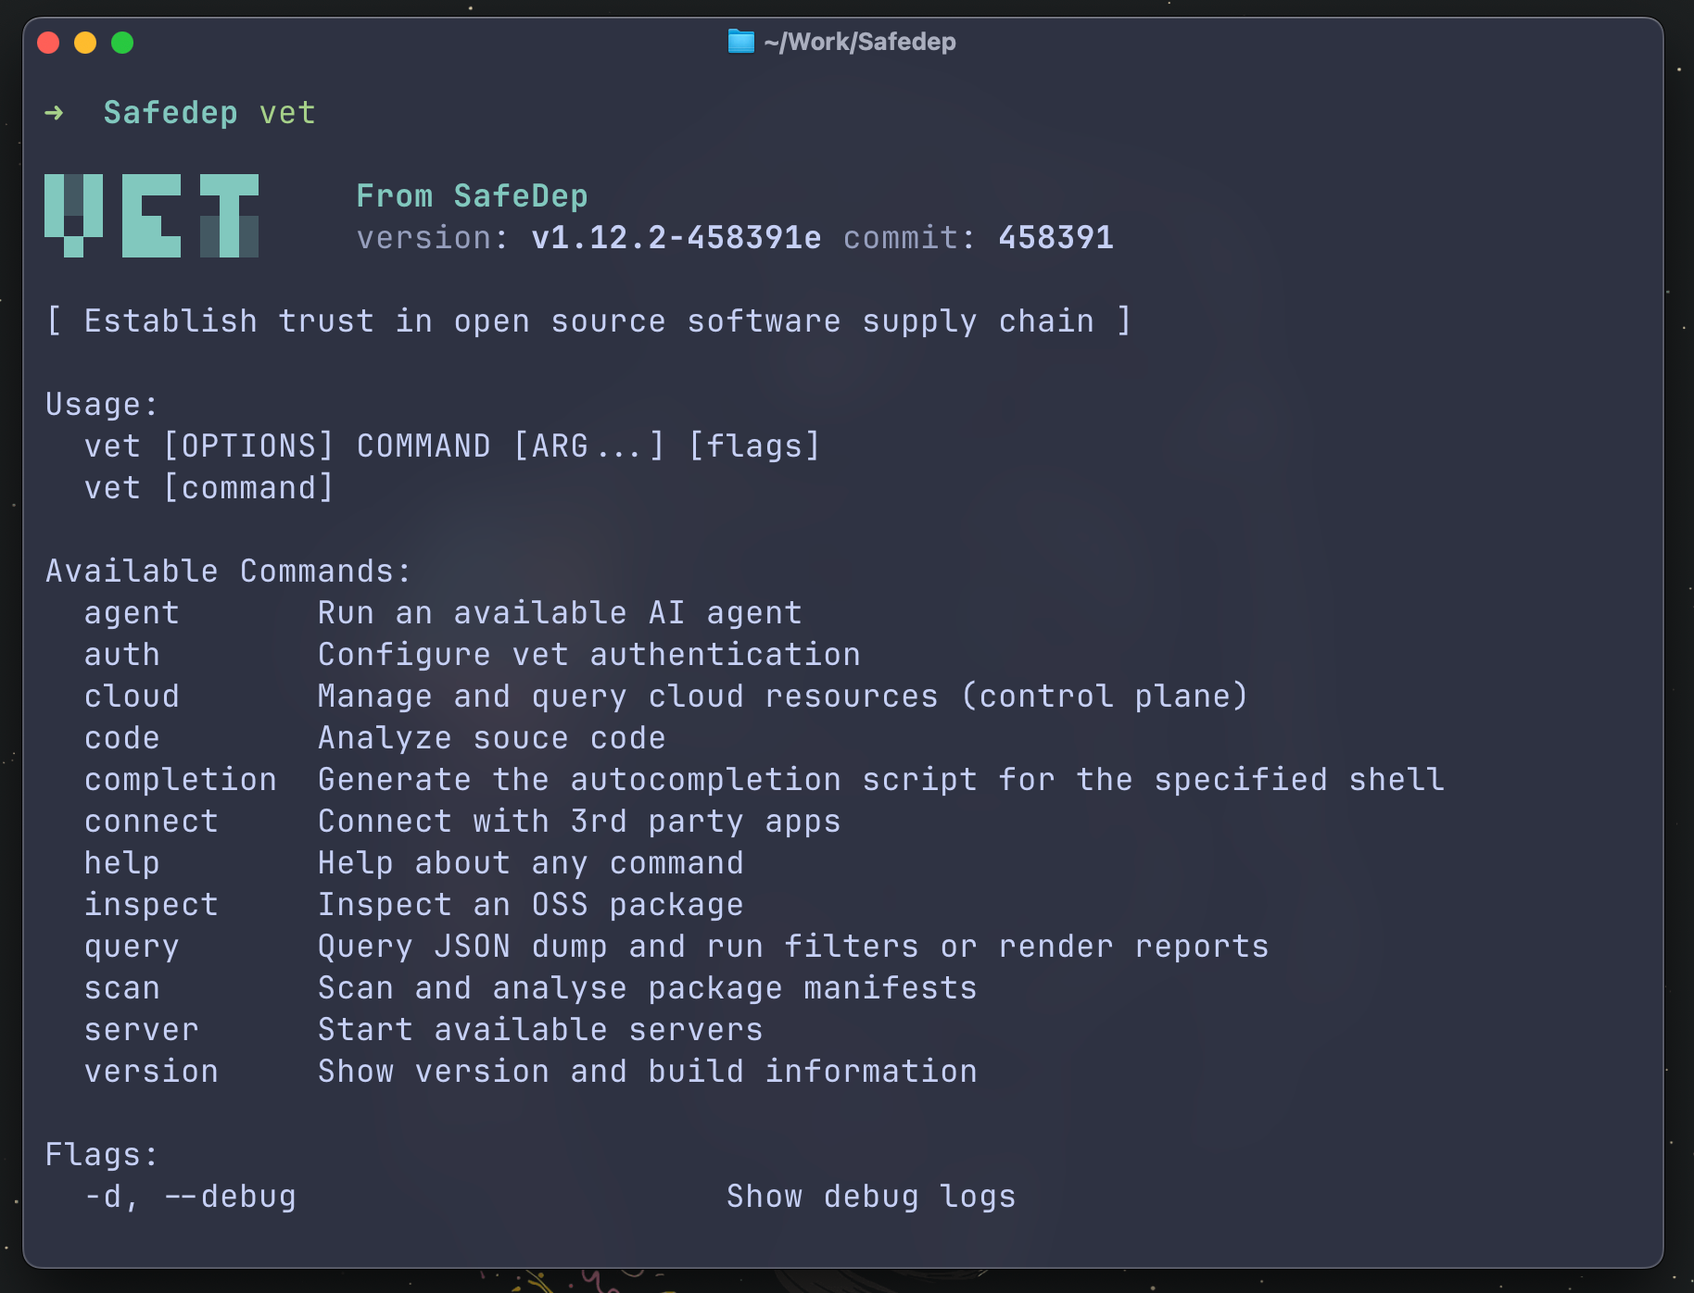Click the "--debug" flag text
Image resolution: width=1694 pixels, height=1293 pixels.
click(230, 1197)
